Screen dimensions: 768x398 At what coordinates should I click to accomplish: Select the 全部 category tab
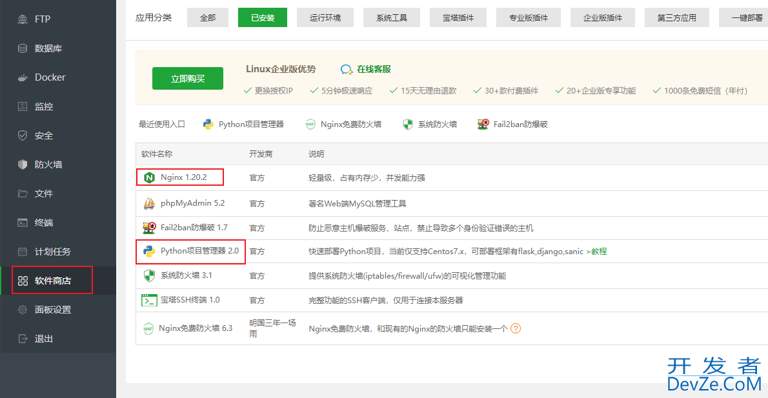(x=208, y=17)
